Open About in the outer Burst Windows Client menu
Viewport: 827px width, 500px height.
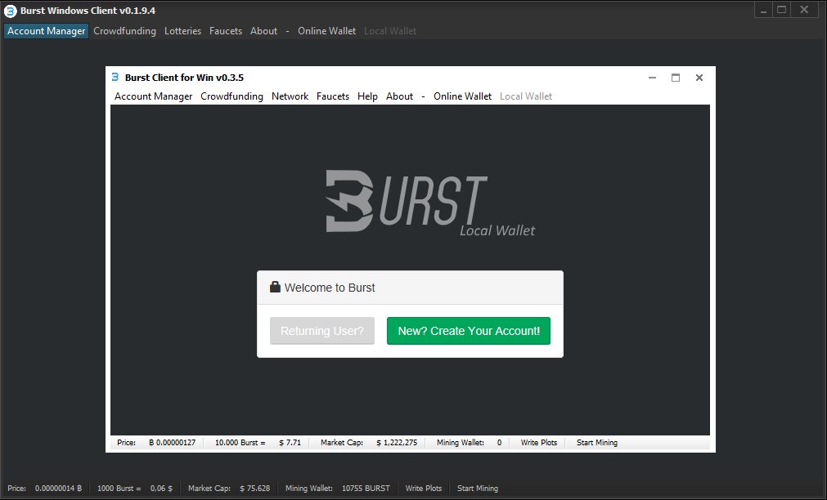tap(263, 31)
